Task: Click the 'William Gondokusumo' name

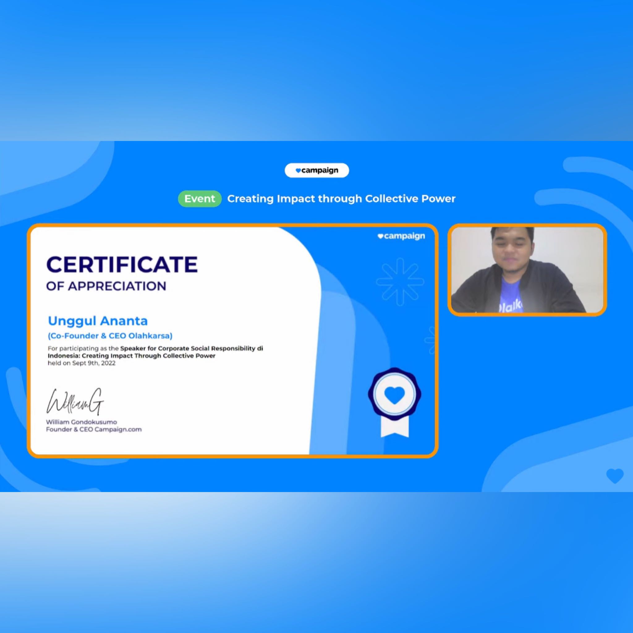Action: point(82,422)
